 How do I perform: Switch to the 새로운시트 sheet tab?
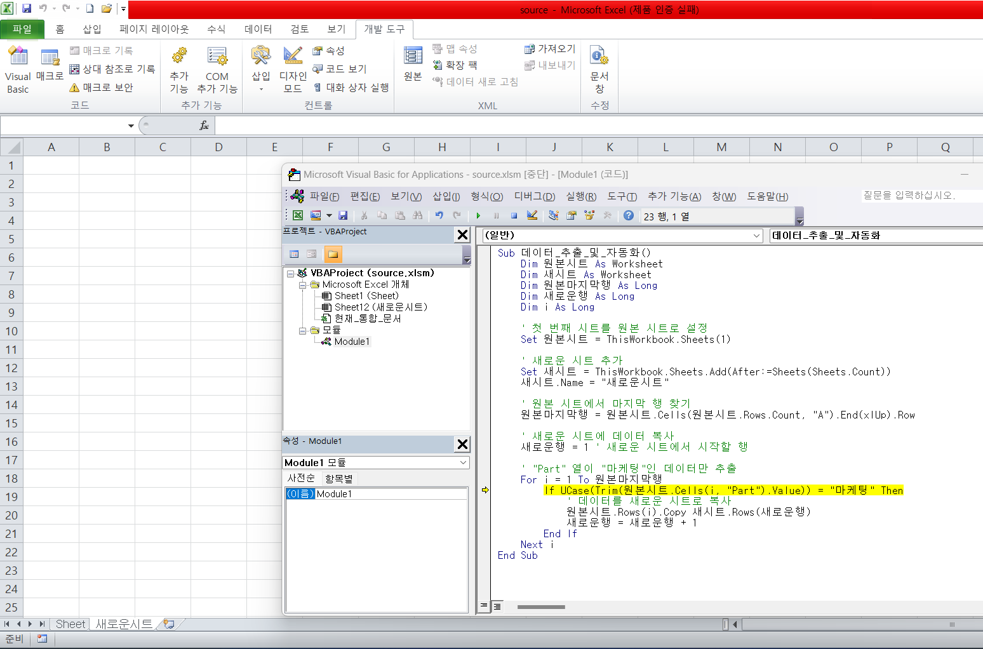[124, 624]
